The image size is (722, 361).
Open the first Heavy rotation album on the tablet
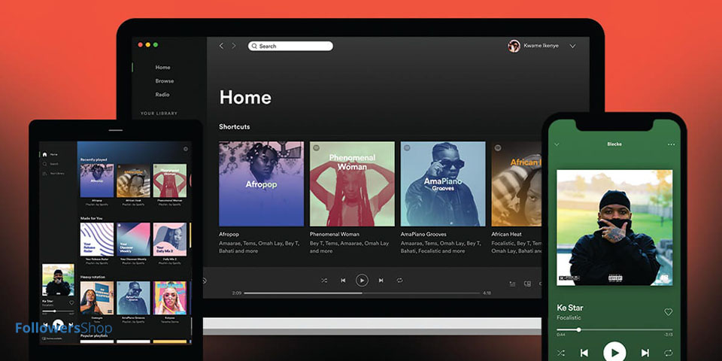97,298
